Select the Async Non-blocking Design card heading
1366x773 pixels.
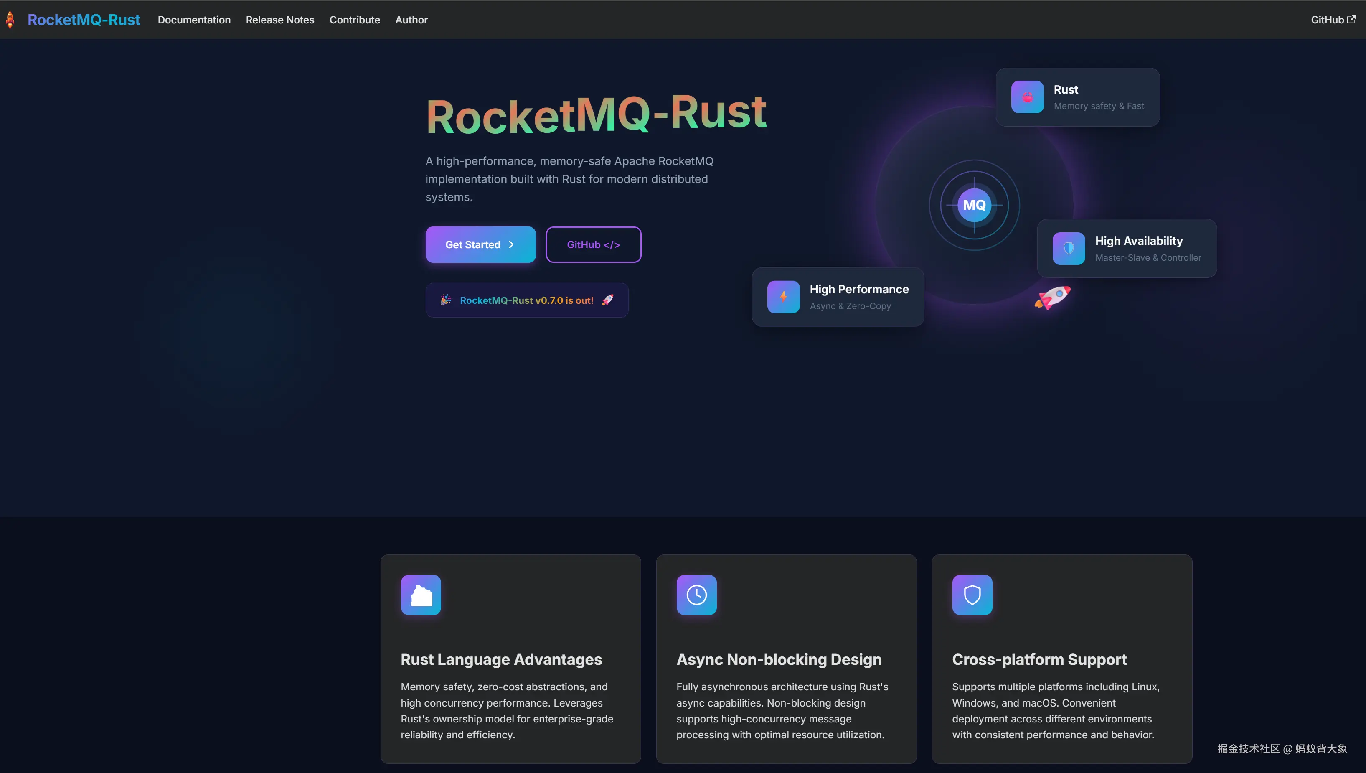779,659
